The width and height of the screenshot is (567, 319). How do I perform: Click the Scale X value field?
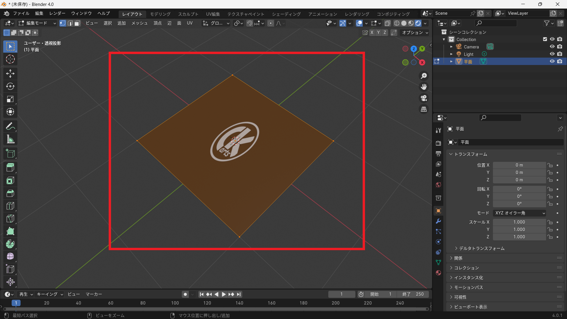click(519, 222)
